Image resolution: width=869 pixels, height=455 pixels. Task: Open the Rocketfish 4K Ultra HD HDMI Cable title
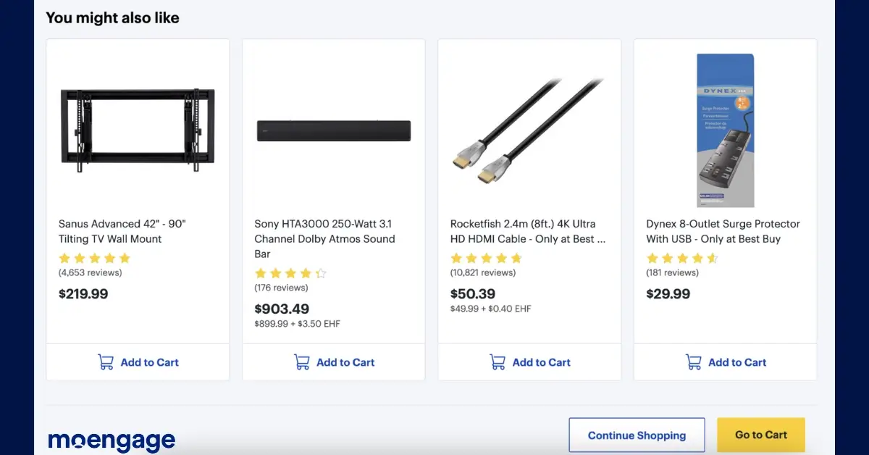pos(529,231)
